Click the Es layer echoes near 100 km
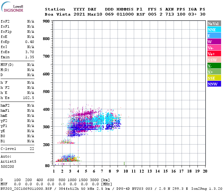 point(68,159)
